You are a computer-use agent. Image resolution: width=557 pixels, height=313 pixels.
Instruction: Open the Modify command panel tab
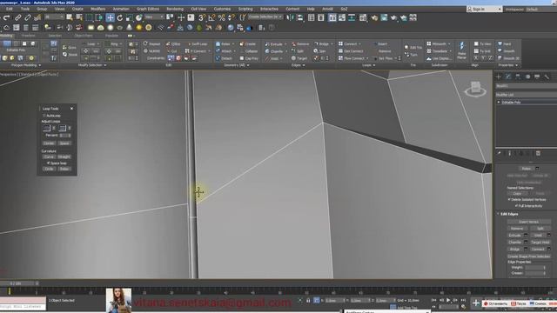click(x=508, y=77)
